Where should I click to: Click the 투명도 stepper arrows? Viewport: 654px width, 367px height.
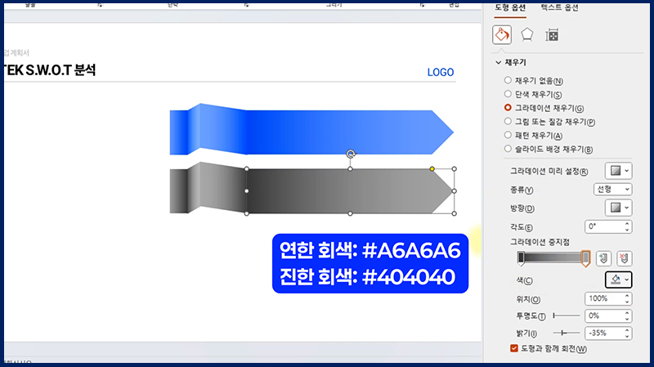pyautogui.click(x=627, y=316)
